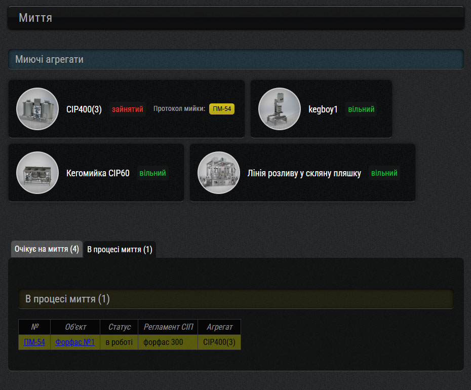The height and width of the screenshot is (390, 471).
Task: Select the 'В процесі миття (1)' tab
Action: [120, 250]
